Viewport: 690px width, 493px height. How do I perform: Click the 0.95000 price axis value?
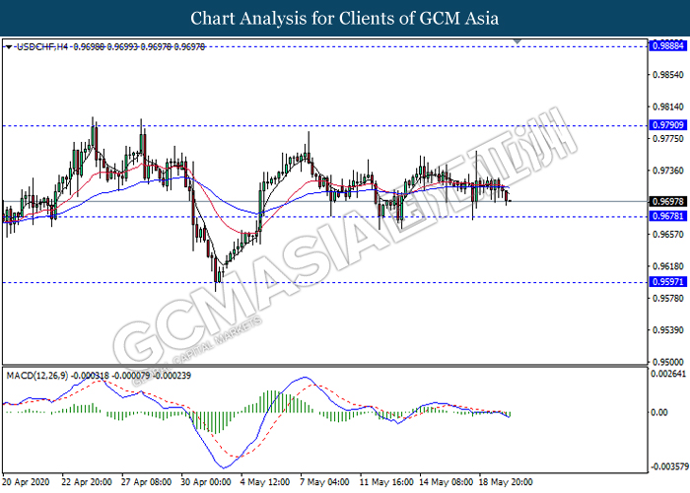click(x=668, y=362)
